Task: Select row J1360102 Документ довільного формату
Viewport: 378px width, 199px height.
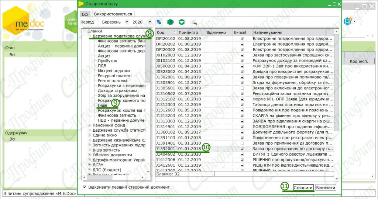Action: coord(245,132)
